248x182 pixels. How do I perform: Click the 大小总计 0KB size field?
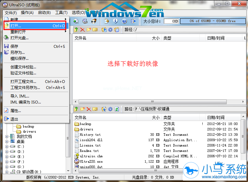[x=171, y=21]
